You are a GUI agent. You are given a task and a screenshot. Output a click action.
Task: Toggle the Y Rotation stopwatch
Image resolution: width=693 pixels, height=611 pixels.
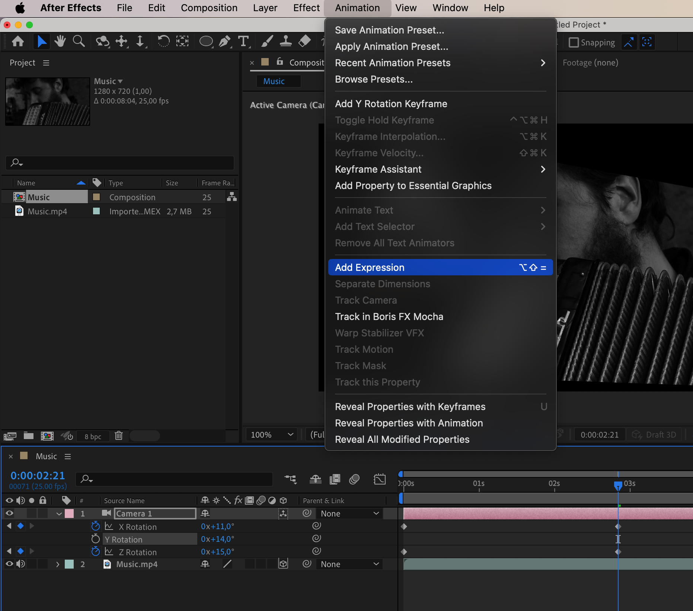point(96,539)
